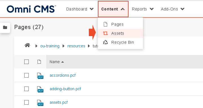Collapse the Content dropdown menu
This screenshot has height=108, width=203.
pos(113,9)
